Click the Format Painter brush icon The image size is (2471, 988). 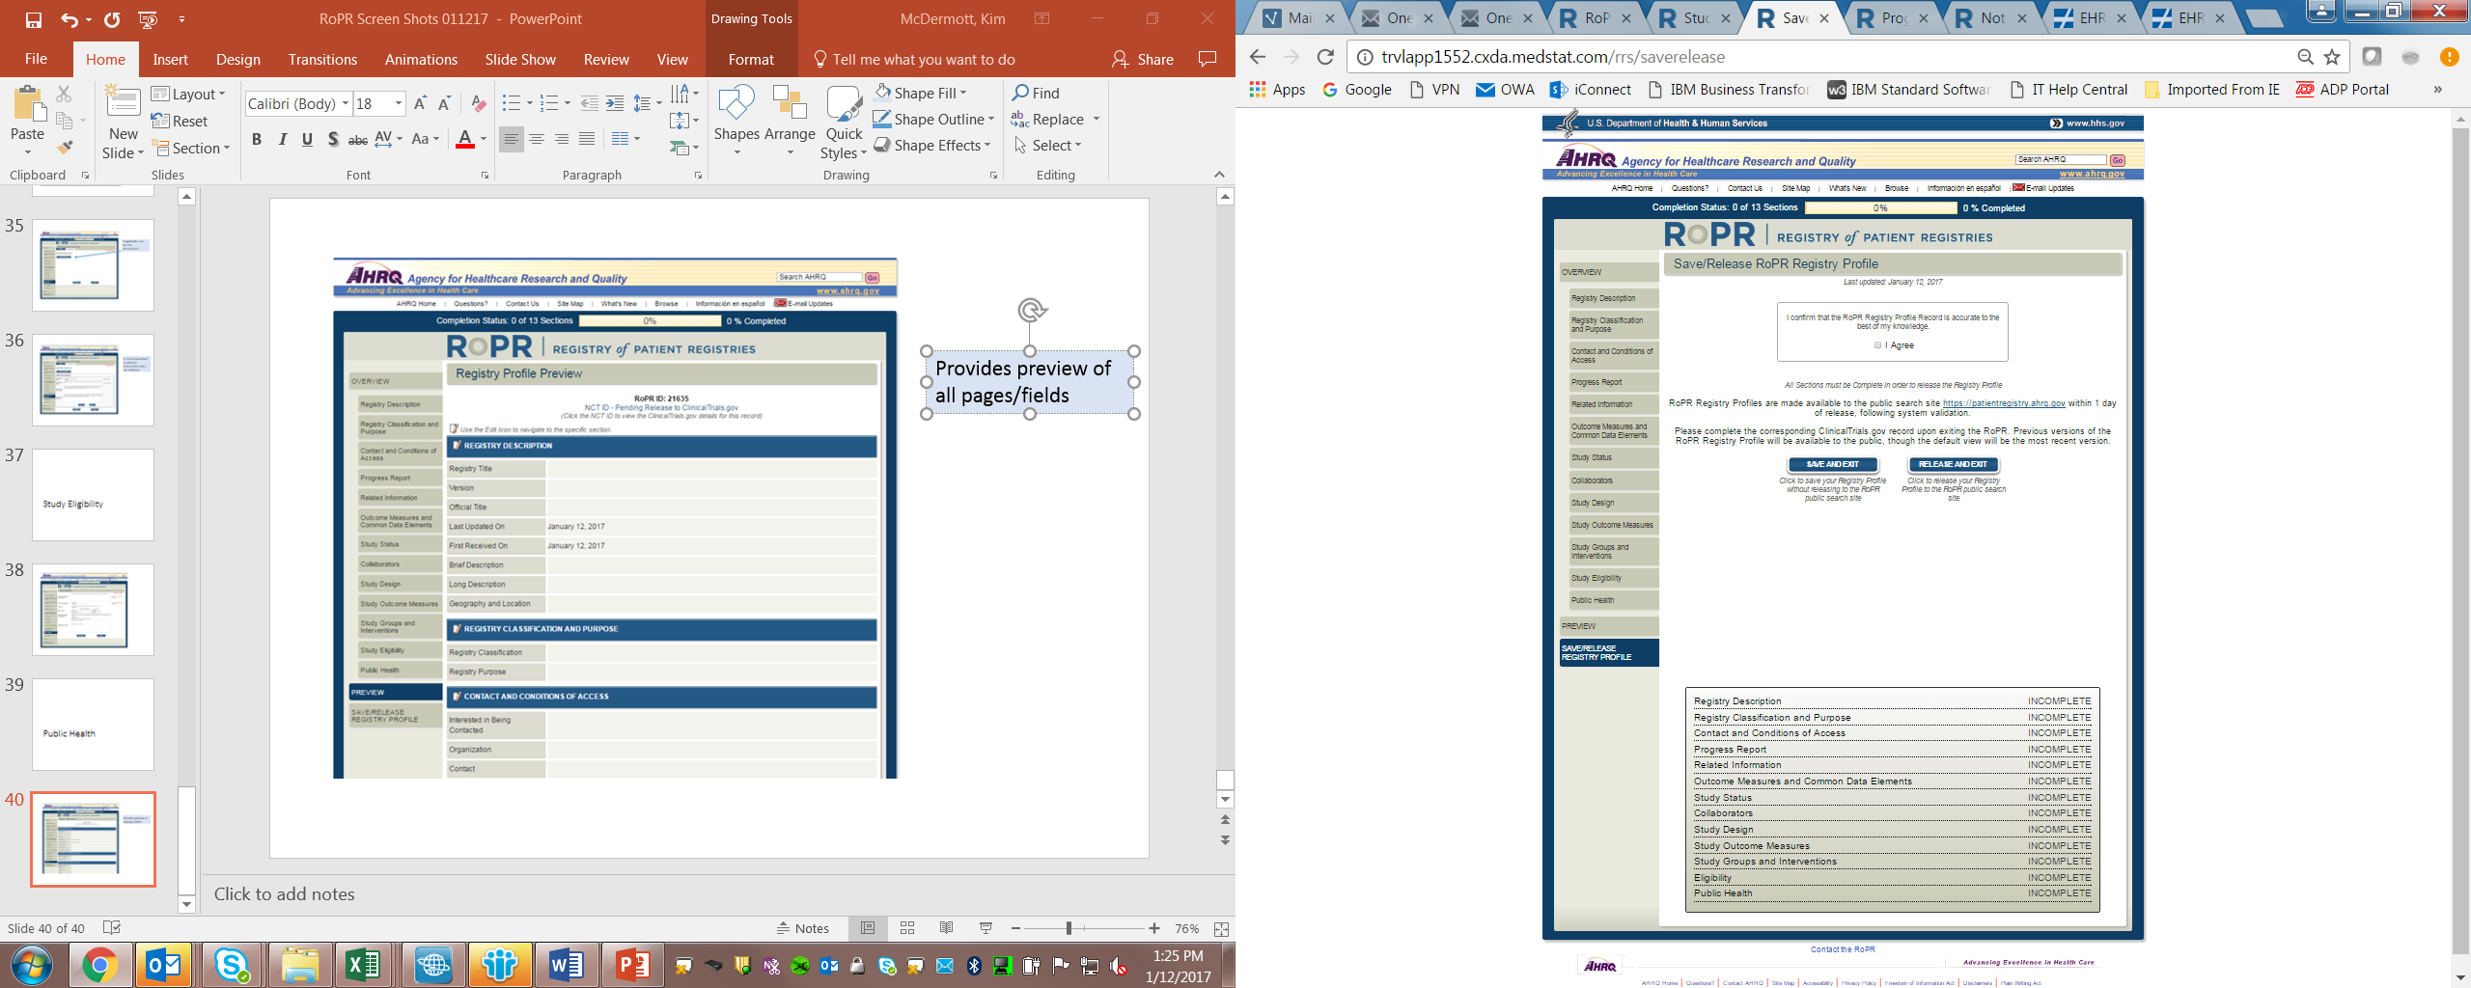(65, 148)
